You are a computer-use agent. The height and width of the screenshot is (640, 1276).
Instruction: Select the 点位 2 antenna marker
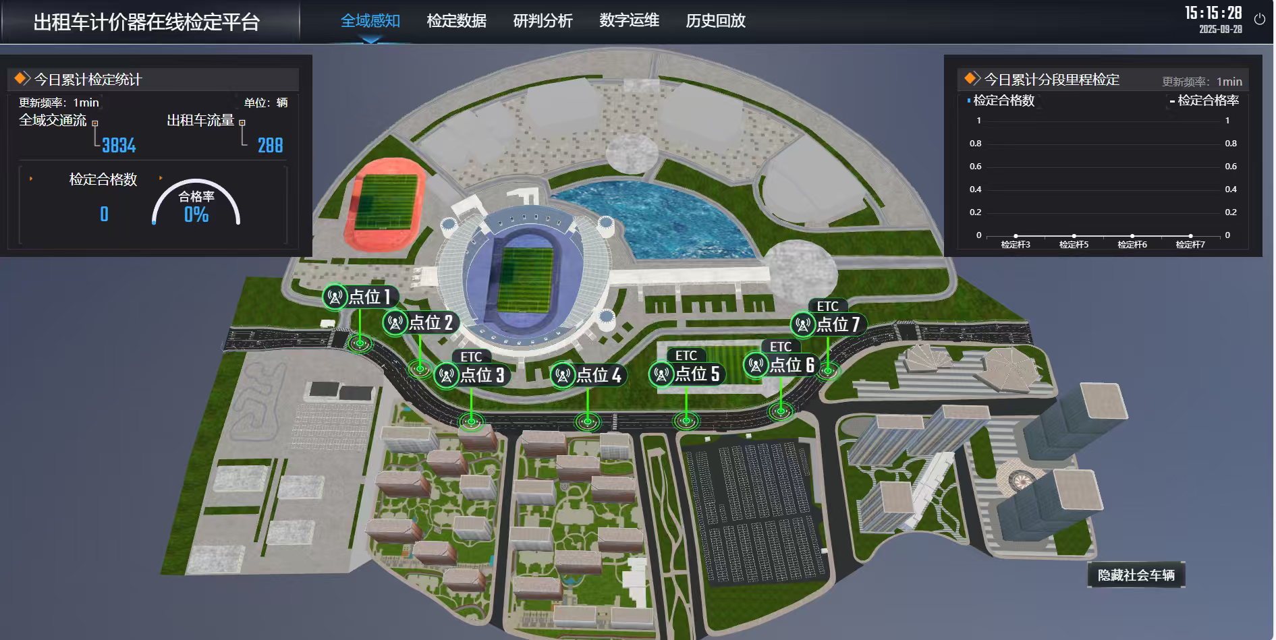[395, 323]
